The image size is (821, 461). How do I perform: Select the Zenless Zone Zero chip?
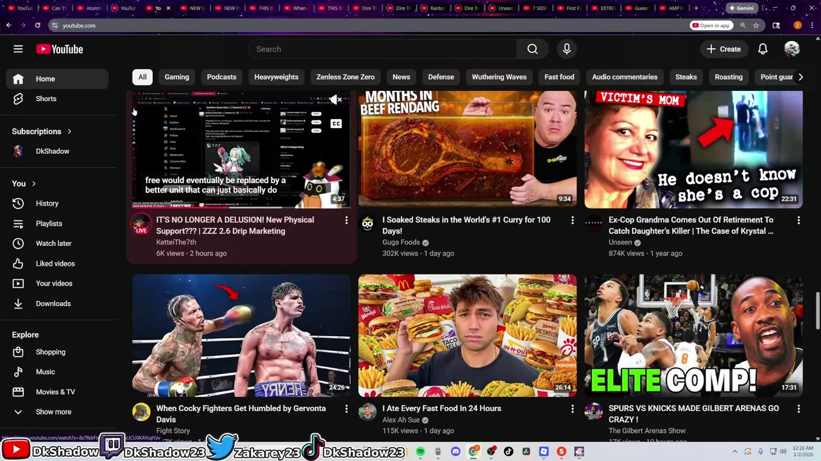[x=345, y=77]
